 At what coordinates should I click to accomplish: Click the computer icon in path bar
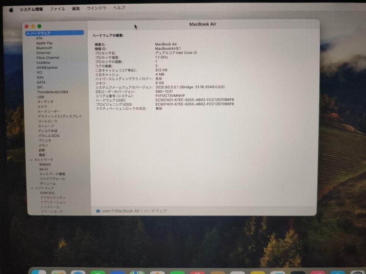98,211
